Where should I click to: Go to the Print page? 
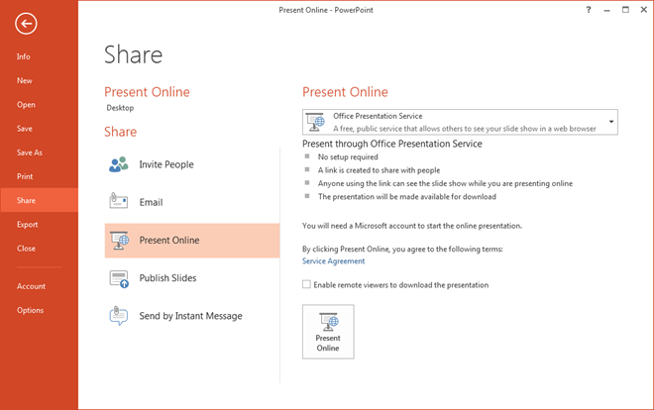[25, 176]
